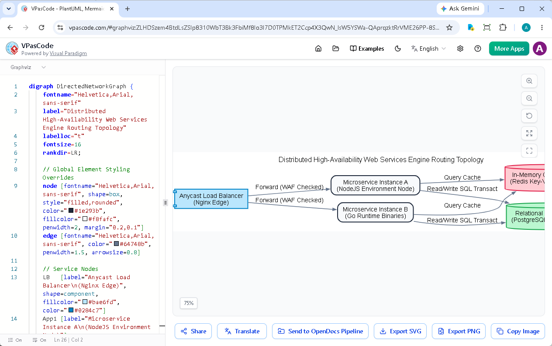Click the VPasCode logo
This screenshot has width=552, height=346.
tap(12, 48)
